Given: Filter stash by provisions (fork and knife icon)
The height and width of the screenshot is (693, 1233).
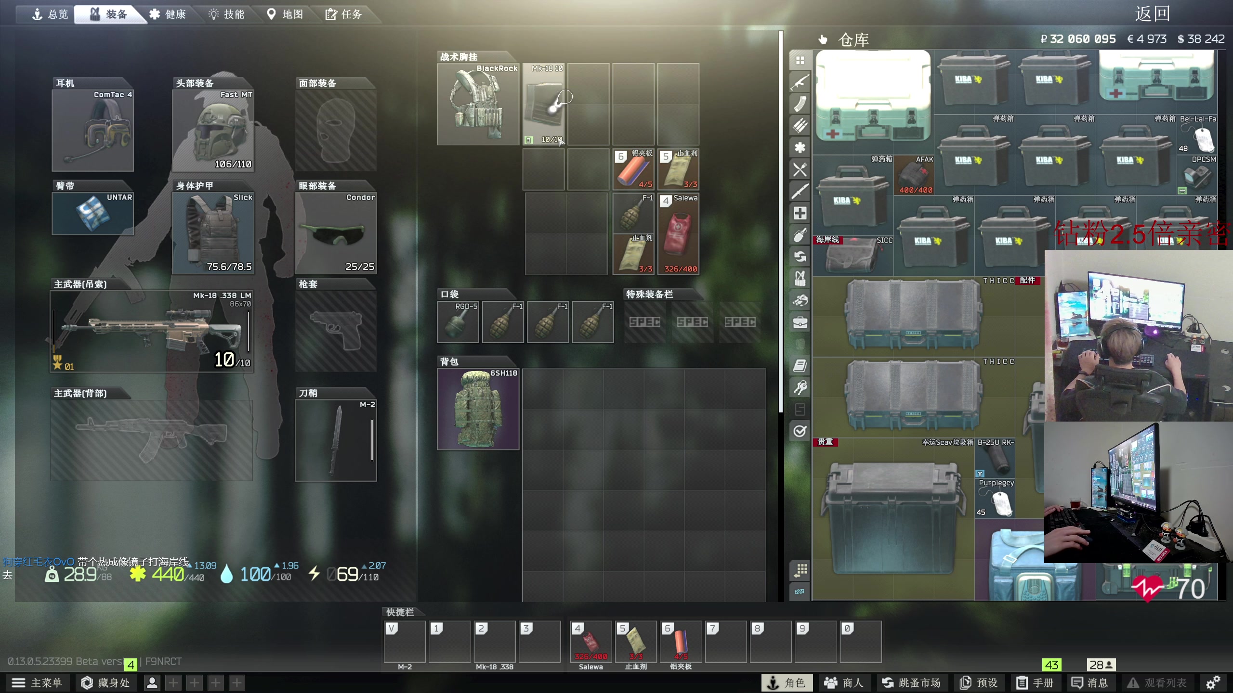Looking at the screenshot, I should coord(800,169).
